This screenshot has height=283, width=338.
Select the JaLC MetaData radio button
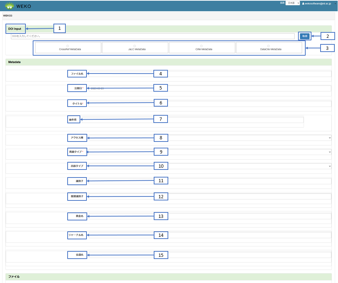(x=135, y=46)
